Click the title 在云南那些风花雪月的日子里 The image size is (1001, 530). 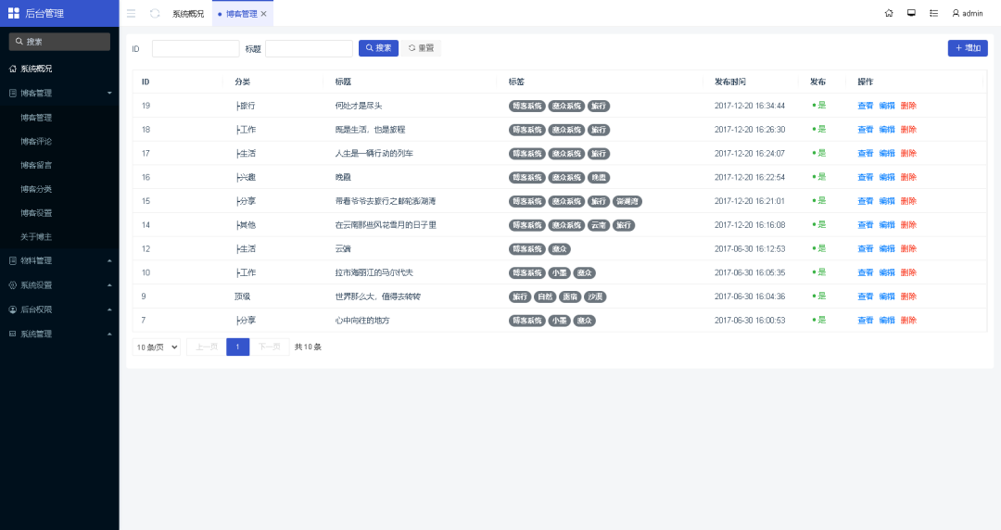coord(386,225)
